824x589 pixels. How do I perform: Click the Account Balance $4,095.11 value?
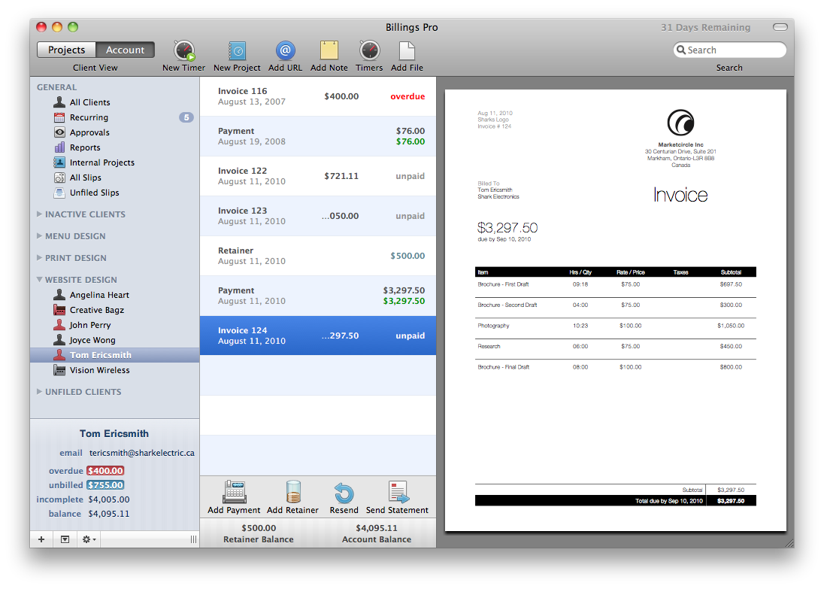pos(376,528)
